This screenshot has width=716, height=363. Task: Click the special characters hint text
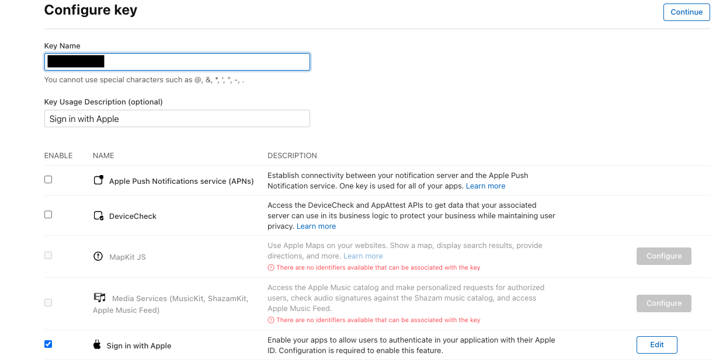[x=144, y=80]
